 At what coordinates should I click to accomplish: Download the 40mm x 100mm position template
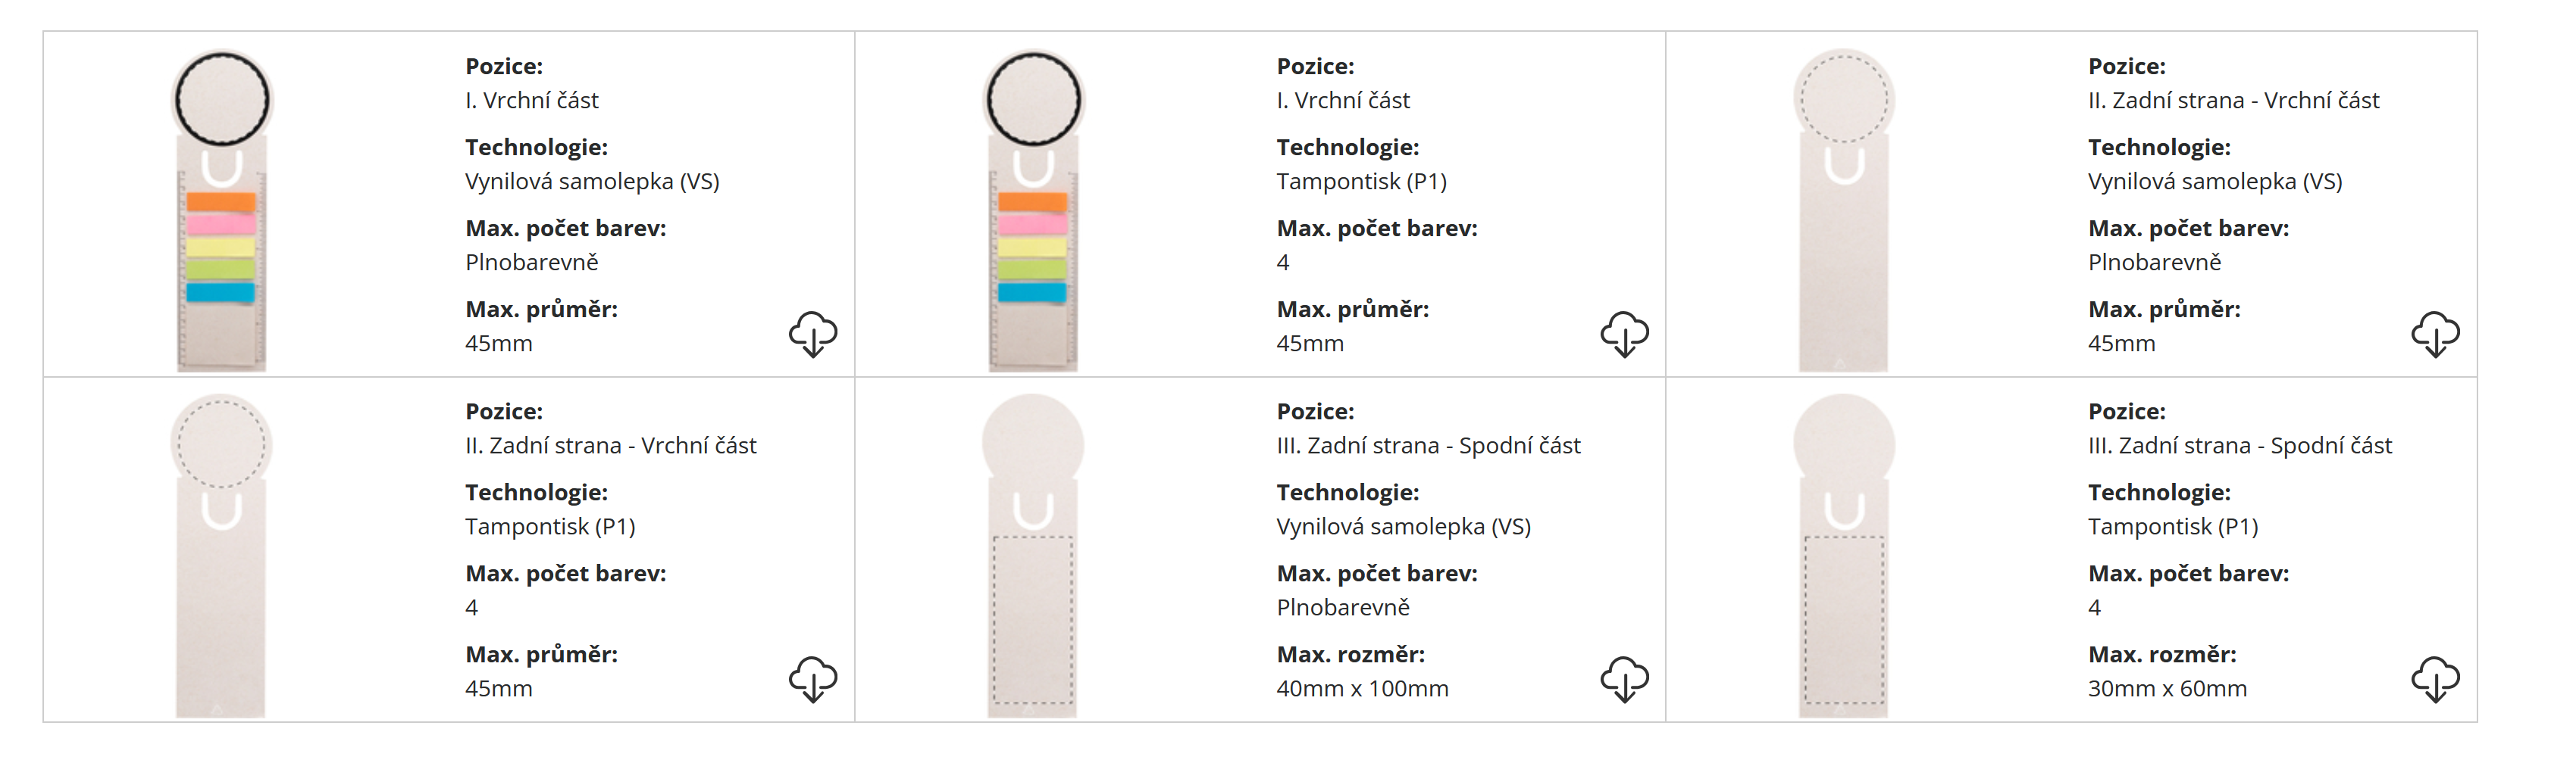(x=1624, y=679)
